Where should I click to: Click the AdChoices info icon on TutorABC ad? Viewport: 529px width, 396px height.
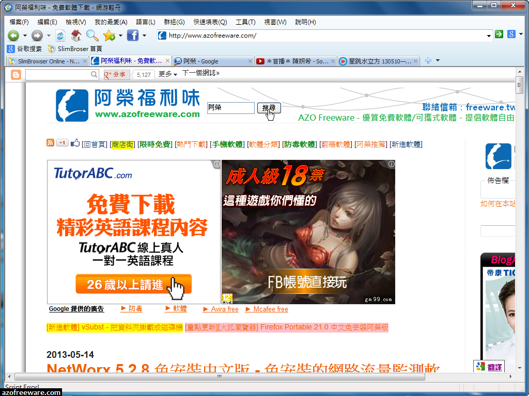(216, 164)
